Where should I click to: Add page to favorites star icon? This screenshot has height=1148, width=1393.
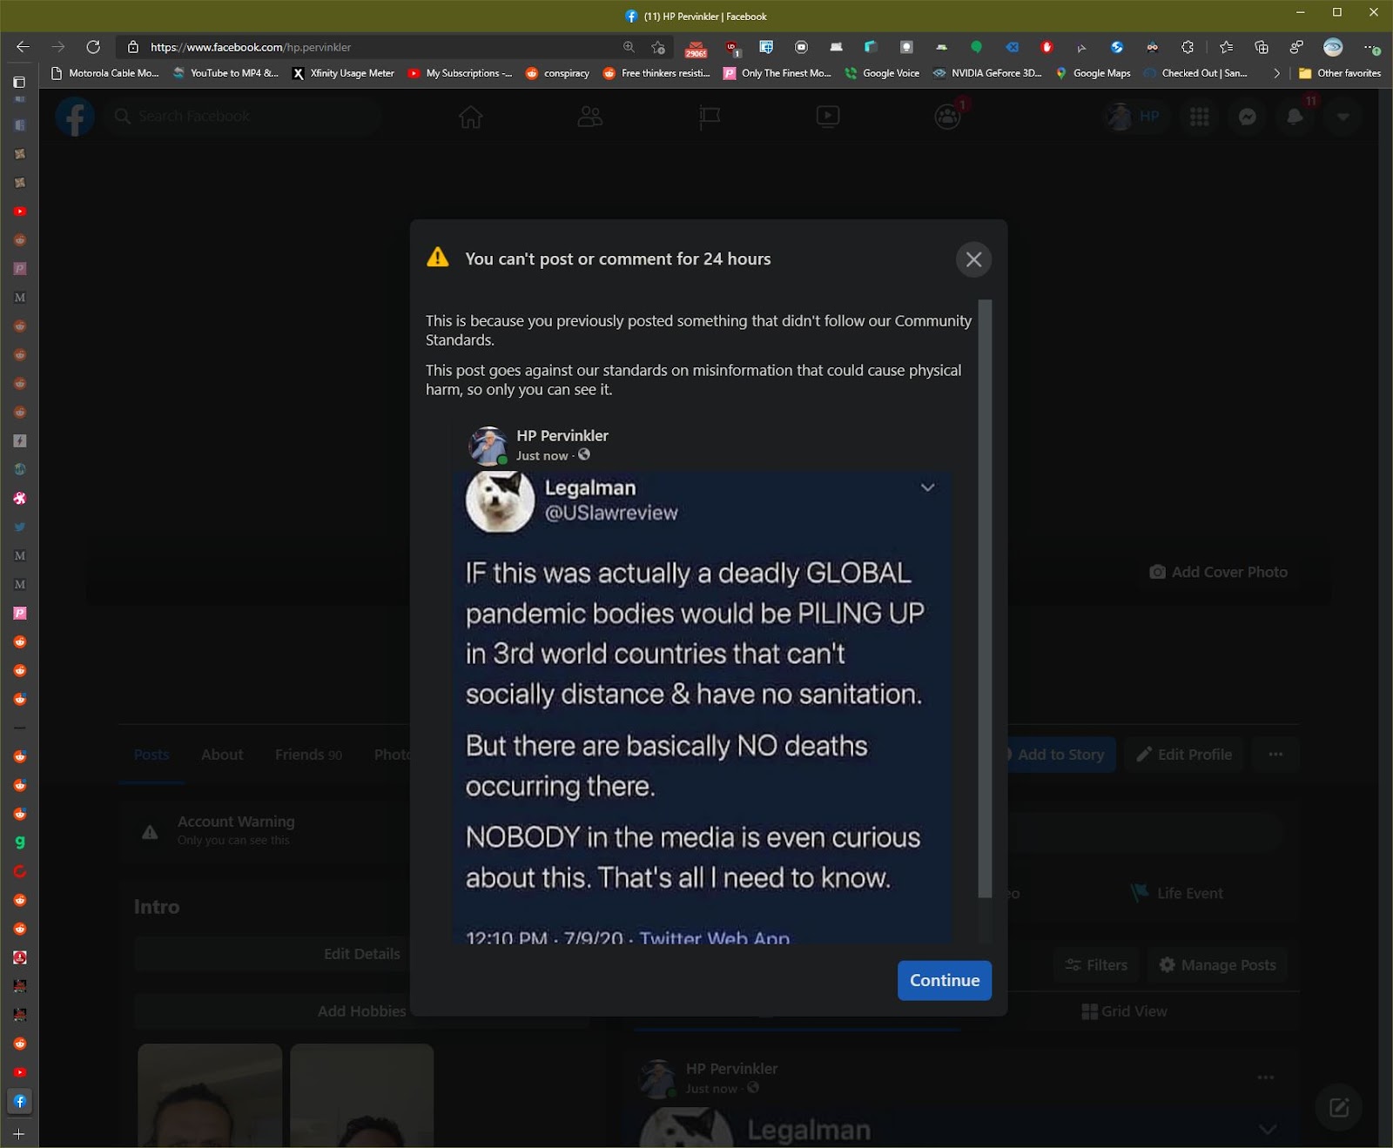tap(658, 47)
